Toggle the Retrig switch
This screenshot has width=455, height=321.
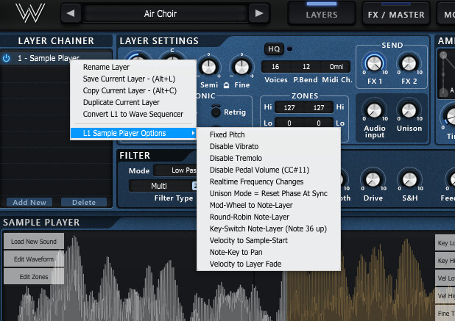[216, 111]
